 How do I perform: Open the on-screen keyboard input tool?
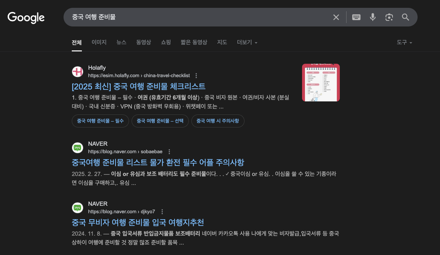coord(356,18)
